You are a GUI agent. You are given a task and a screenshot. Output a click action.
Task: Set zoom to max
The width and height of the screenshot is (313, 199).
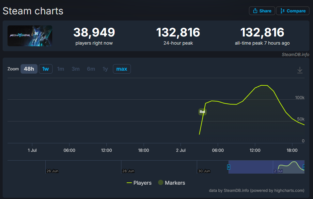(x=122, y=69)
